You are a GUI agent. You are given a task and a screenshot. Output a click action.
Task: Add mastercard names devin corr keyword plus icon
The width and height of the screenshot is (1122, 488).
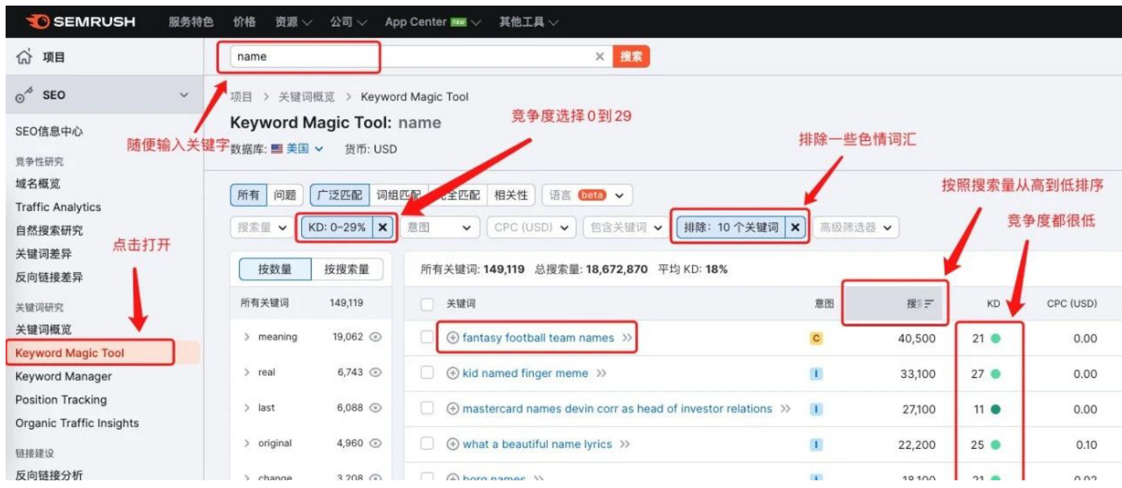click(453, 409)
